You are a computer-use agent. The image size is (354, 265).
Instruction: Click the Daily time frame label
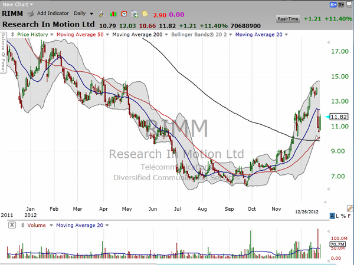pyautogui.click(x=80, y=14)
